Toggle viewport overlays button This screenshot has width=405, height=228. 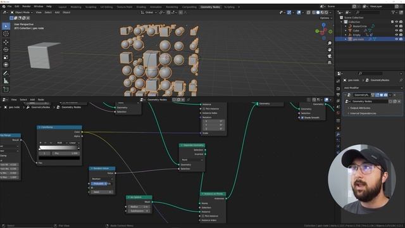[299, 13]
